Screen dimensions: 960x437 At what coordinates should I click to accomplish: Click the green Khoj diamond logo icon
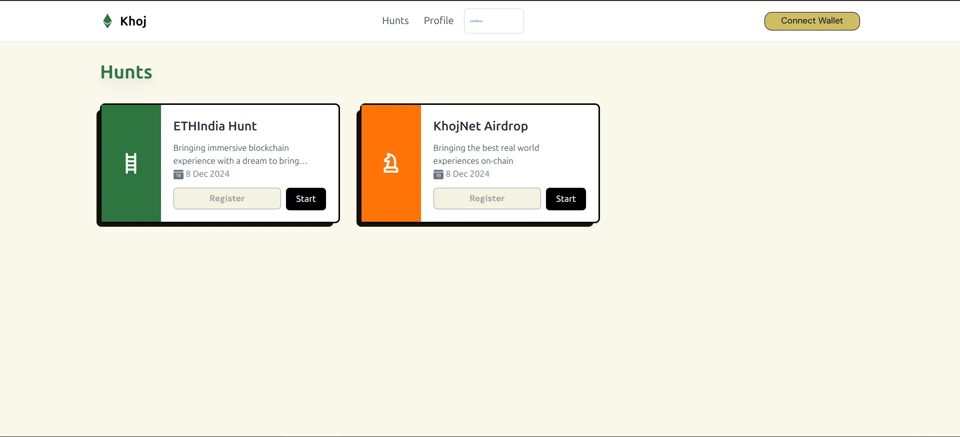tap(107, 21)
